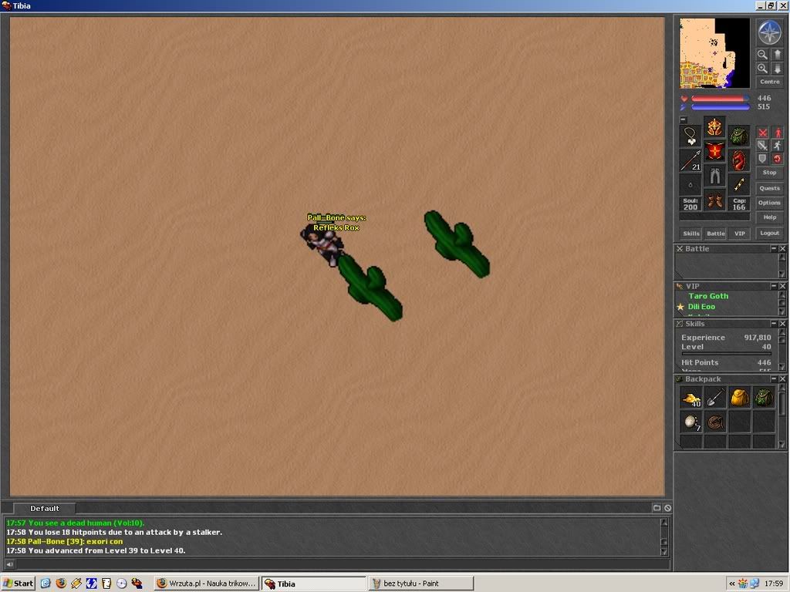Toggle chase opponent running man
790x592 pixels.
click(778, 146)
